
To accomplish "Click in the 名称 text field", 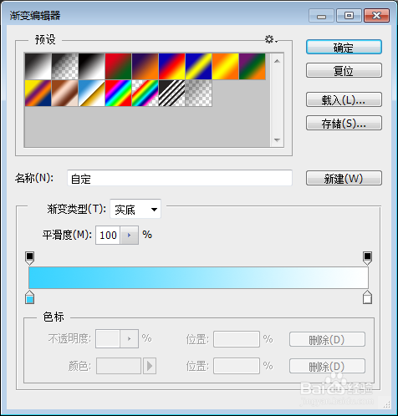I will pyautogui.click(x=180, y=178).
